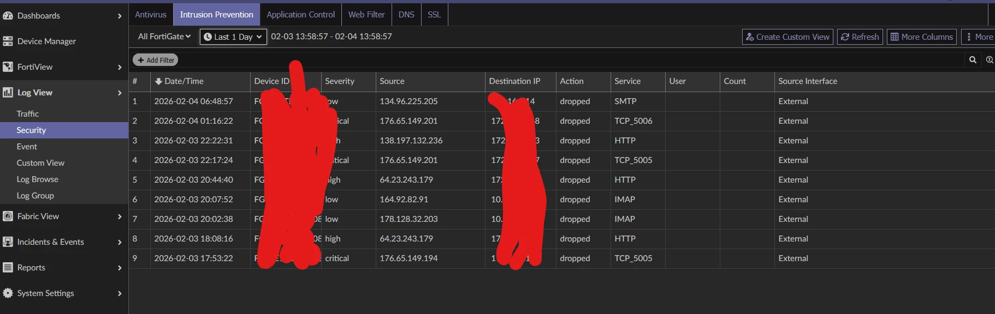This screenshot has width=995, height=314.
Task: Click the SMTP service cell
Action: point(625,101)
